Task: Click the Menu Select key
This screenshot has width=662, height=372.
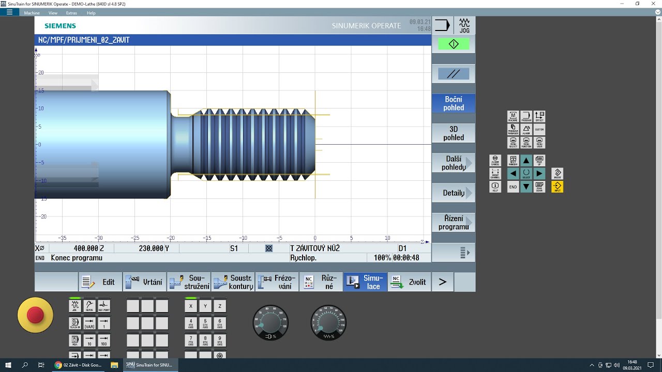Action: point(513,142)
